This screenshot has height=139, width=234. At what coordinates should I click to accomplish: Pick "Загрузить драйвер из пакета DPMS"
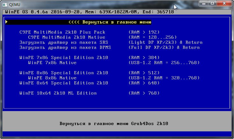coord(65,48)
